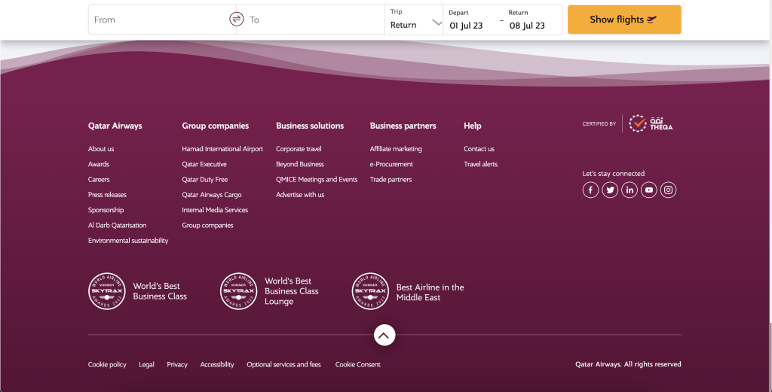Open the Travel alerts link

[x=480, y=164]
